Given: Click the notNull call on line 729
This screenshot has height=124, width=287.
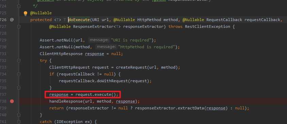Looking at the screenshot, I should [65, 40].
